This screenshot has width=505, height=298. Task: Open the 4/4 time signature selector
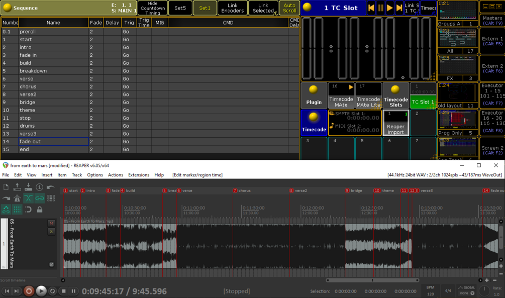point(448,290)
